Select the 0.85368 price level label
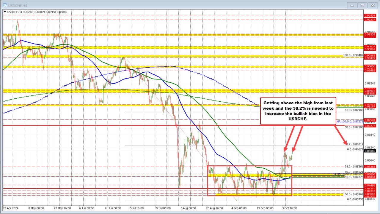This screenshot has height=214, width=380. click(370, 167)
